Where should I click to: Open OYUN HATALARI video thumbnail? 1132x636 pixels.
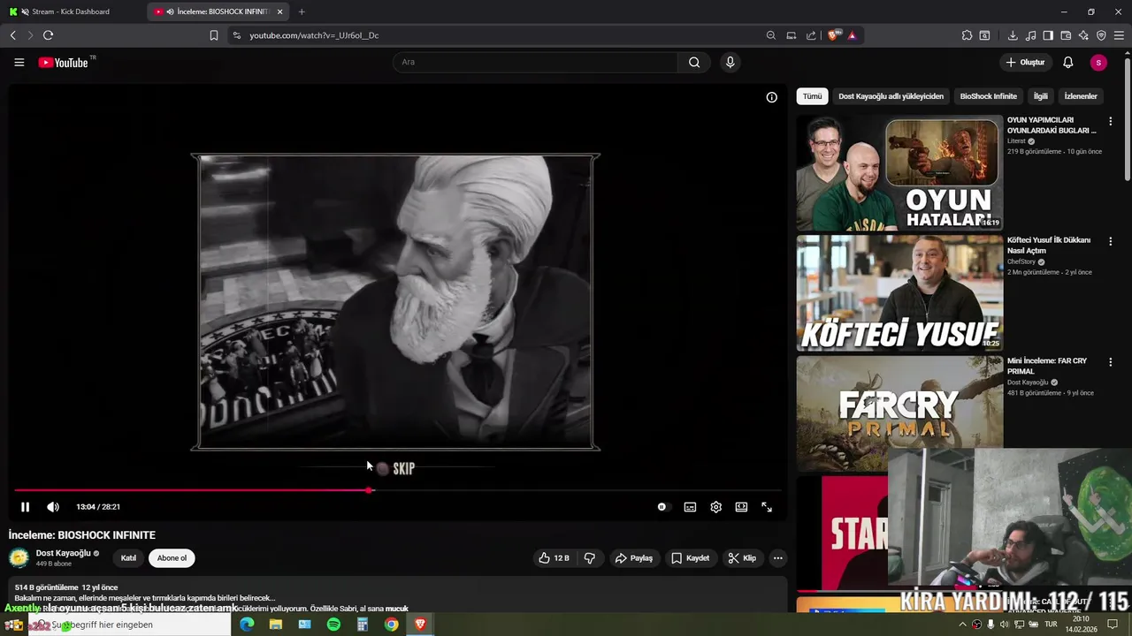(899, 172)
